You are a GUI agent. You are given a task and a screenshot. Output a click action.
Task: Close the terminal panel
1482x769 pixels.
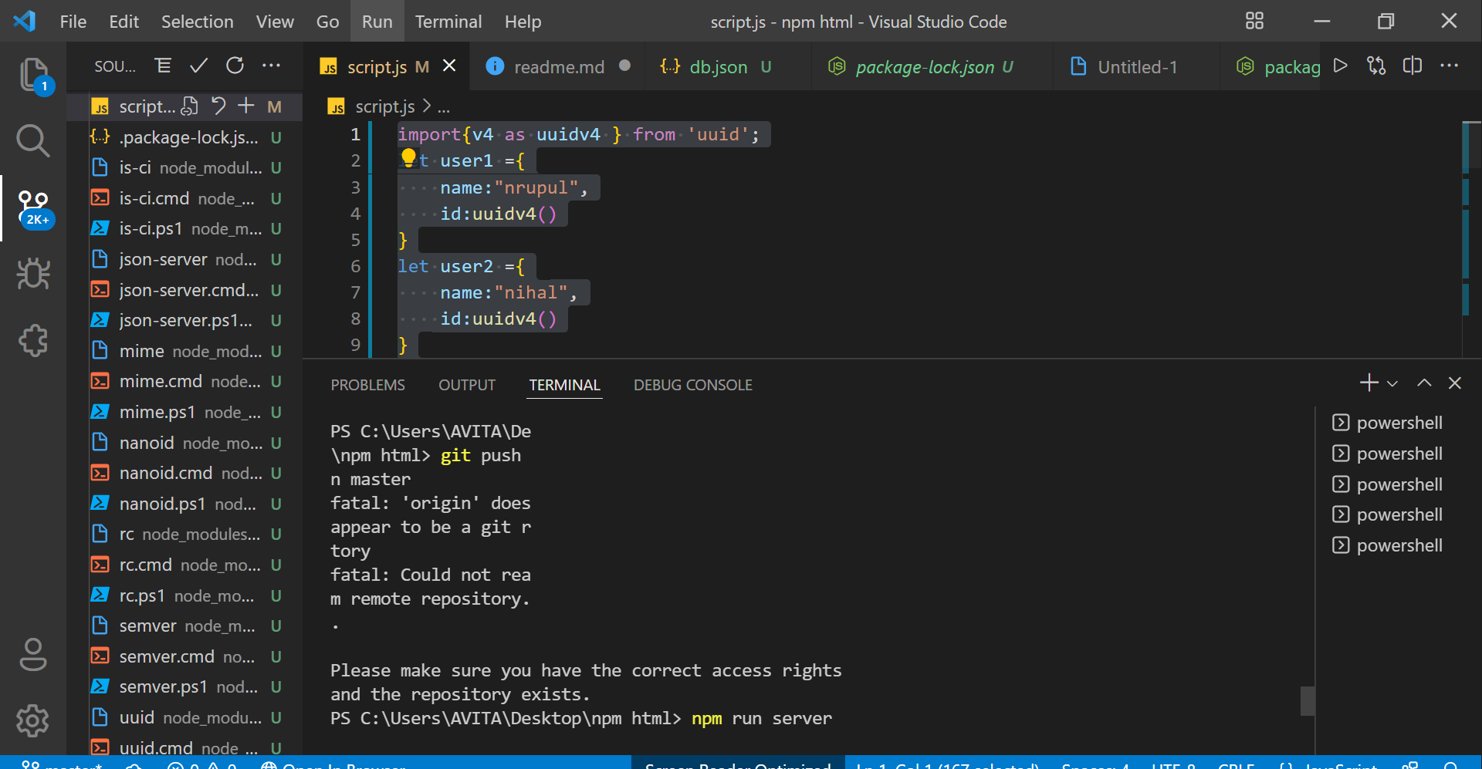1455,383
